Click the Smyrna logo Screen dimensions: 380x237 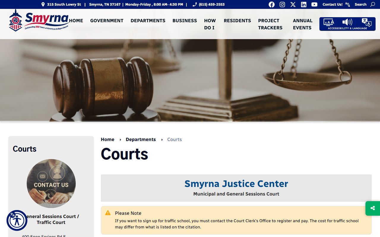point(39,20)
